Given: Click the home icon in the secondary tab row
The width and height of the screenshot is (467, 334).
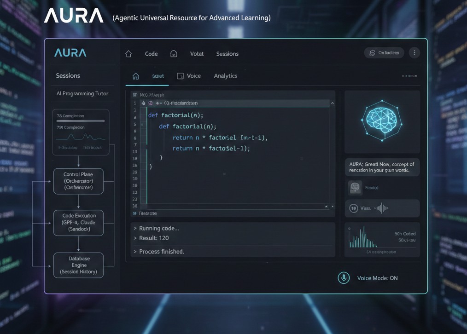Looking at the screenshot, I should (135, 76).
